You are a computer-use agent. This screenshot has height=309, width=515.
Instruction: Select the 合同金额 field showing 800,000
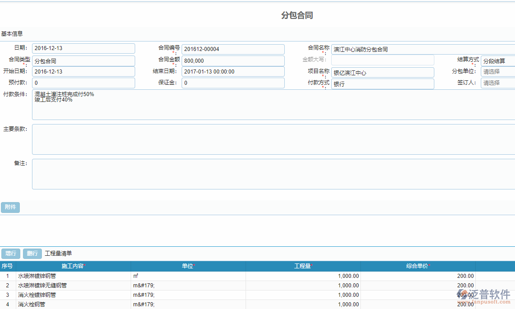[x=233, y=60]
